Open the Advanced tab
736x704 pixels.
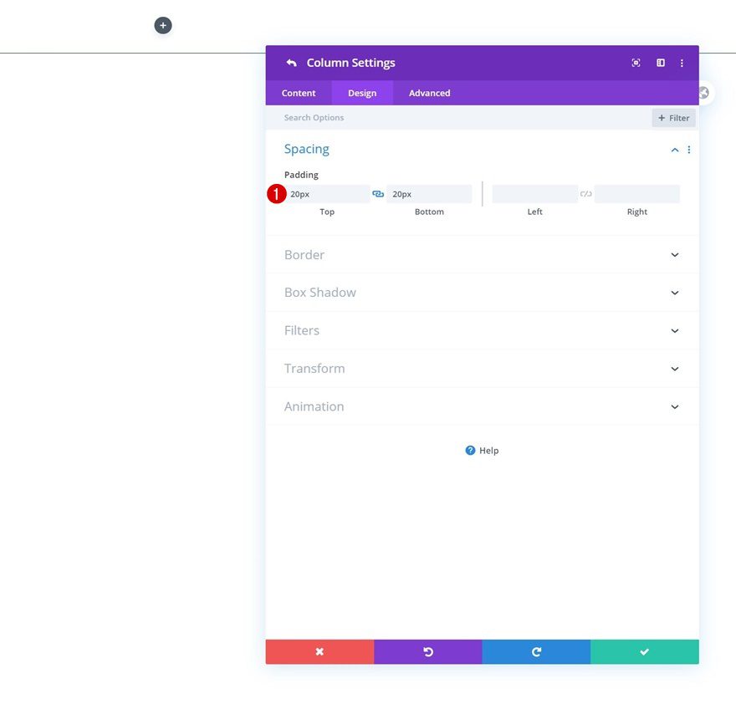[x=428, y=93]
